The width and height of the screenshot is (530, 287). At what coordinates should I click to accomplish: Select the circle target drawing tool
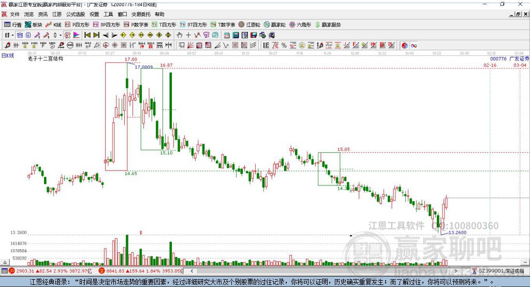tap(106, 46)
